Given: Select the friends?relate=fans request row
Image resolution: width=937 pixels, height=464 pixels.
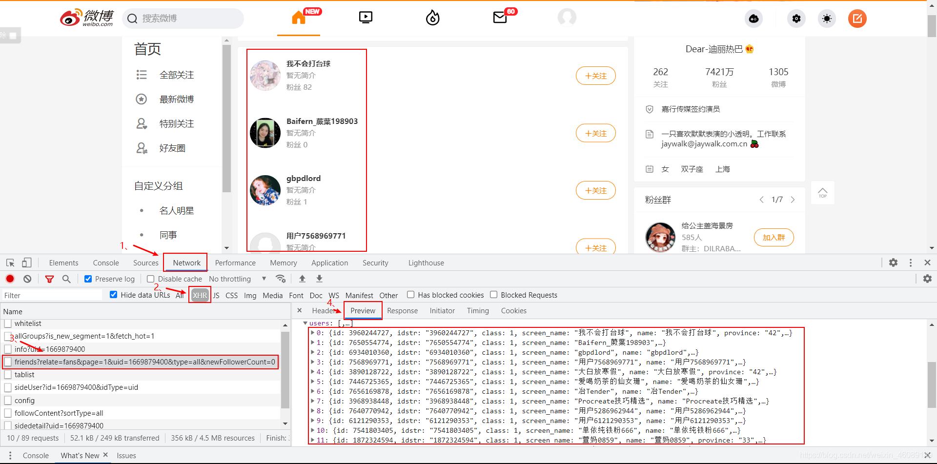Looking at the screenshot, I should point(141,362).
